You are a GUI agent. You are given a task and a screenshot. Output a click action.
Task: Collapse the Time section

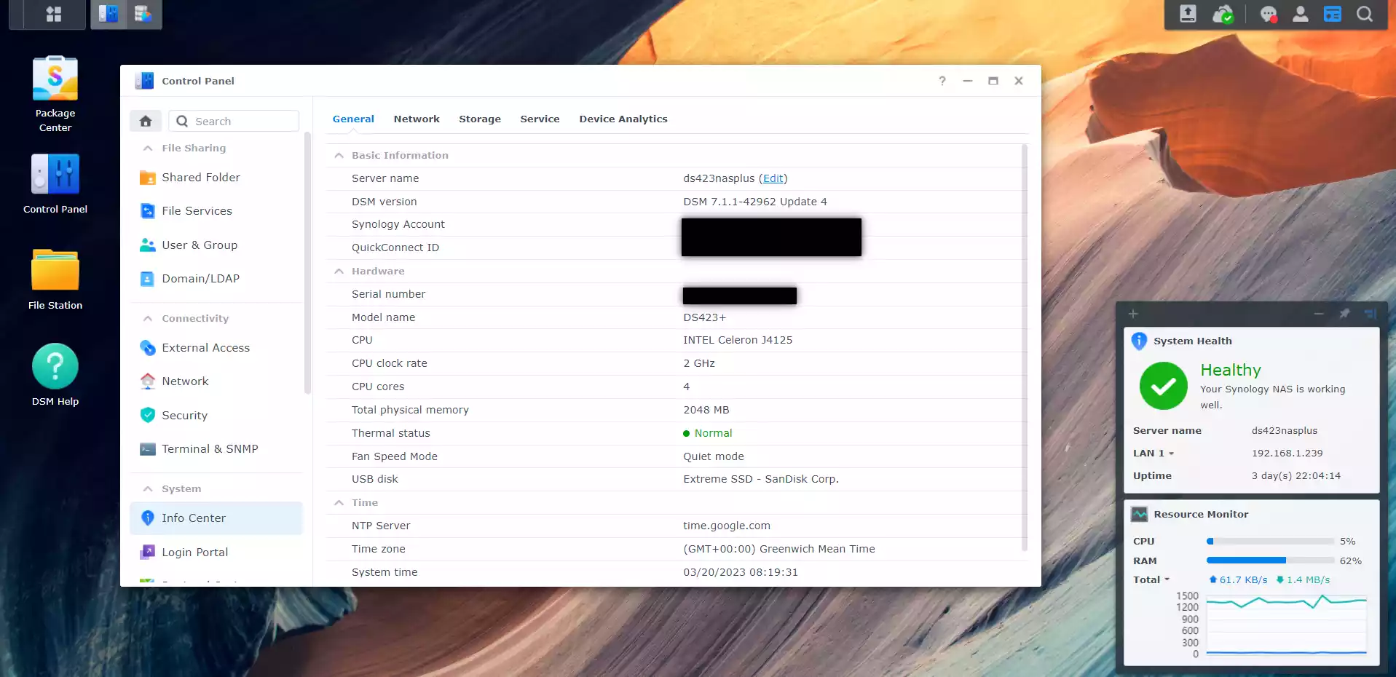coord(339,502)
